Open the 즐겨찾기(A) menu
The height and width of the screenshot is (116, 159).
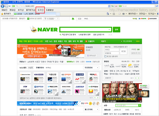point(31,10)
